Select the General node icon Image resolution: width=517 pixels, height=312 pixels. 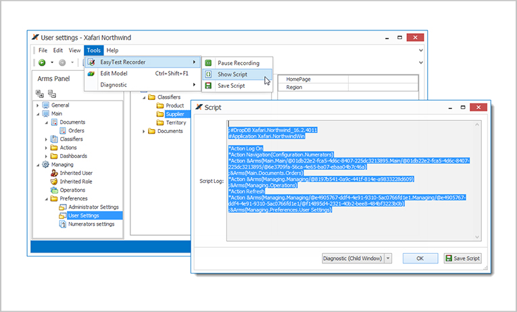pos(46,105)
